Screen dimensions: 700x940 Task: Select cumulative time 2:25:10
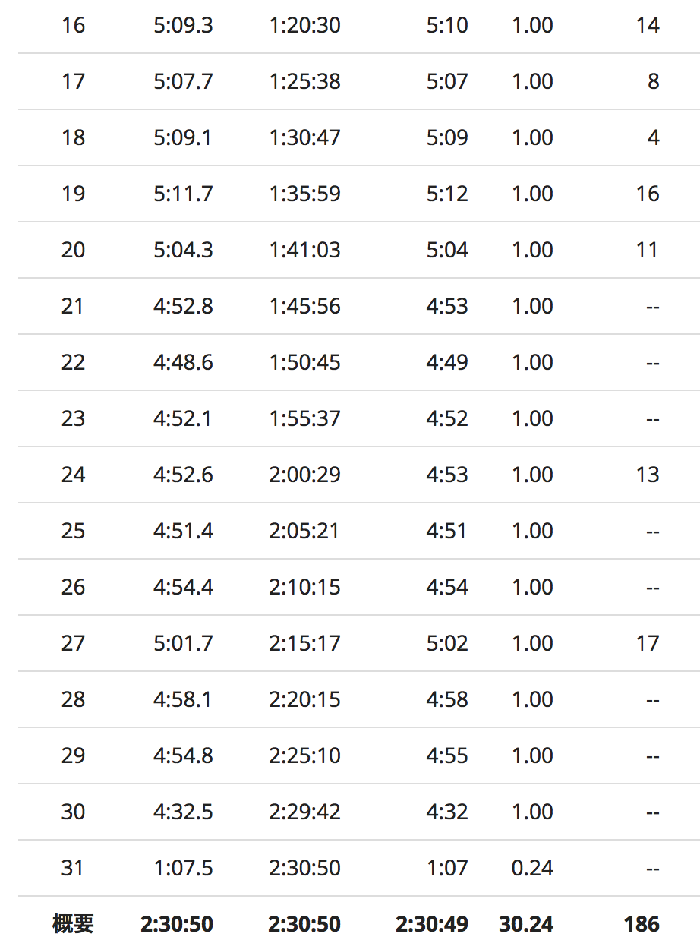pos(304,755)
